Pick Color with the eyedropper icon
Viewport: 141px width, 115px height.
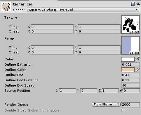(138, 59)
